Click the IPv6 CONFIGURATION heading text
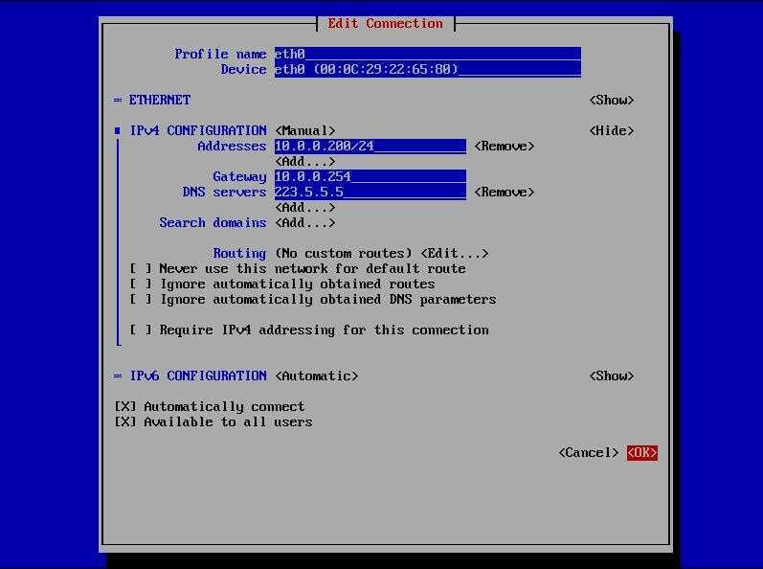Viewport: 763px width, 569px height. (197, 376)
